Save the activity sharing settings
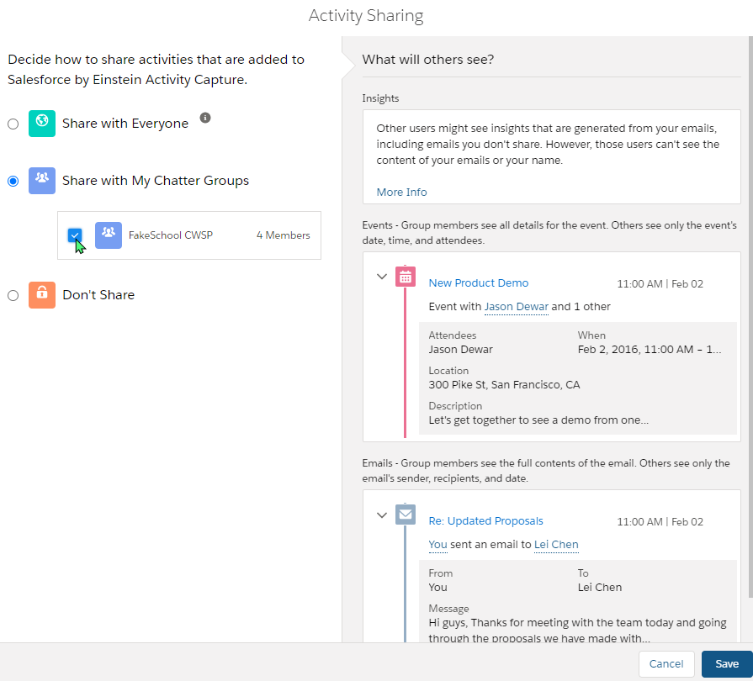This screenshot has width=753, height=681. pyautogui.click(x=727, y=663)
